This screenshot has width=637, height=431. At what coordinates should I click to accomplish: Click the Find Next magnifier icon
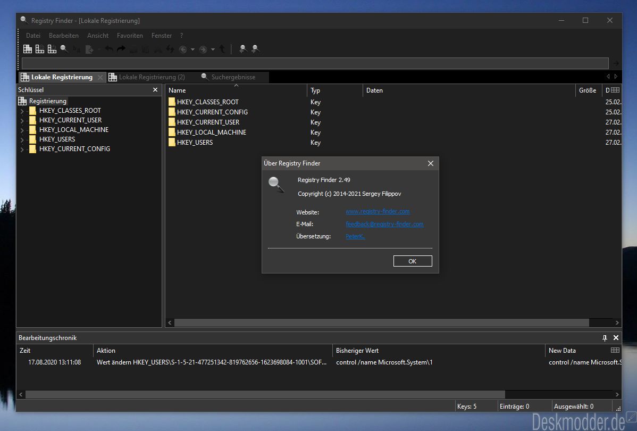[x=255, y=49]
